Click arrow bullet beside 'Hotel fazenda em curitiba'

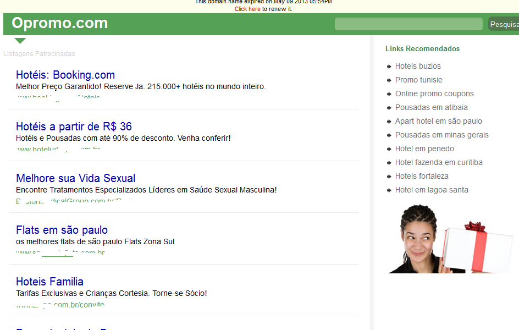pyautogui.click(x=389, y=162)
